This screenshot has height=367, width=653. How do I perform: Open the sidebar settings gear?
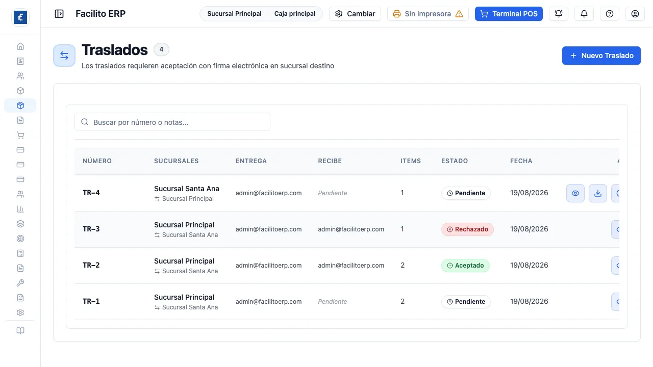(x=20, y=312)
